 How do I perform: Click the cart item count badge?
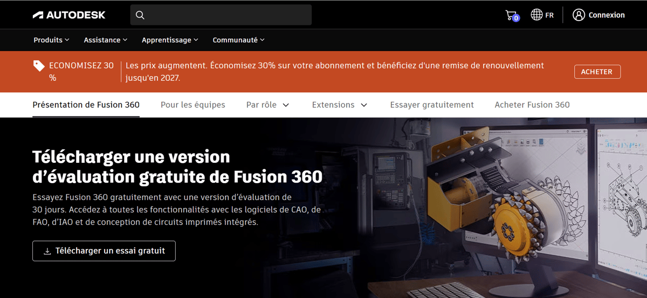pyautogui.click(x=516, y=18)
